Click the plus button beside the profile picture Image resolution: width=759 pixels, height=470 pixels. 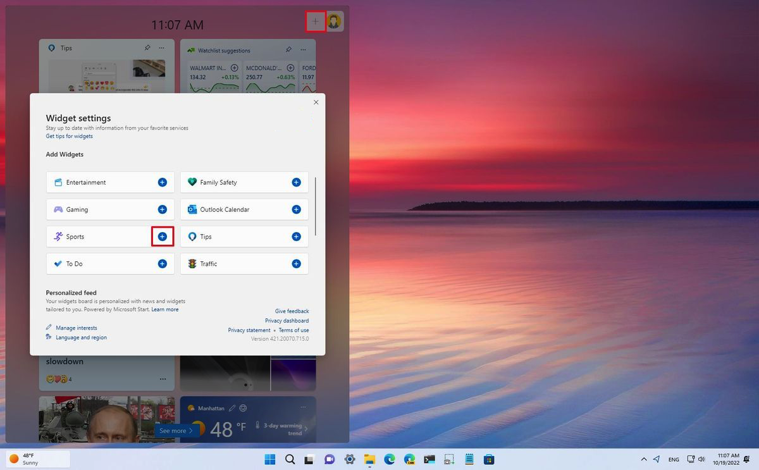[x=316, y=22]
